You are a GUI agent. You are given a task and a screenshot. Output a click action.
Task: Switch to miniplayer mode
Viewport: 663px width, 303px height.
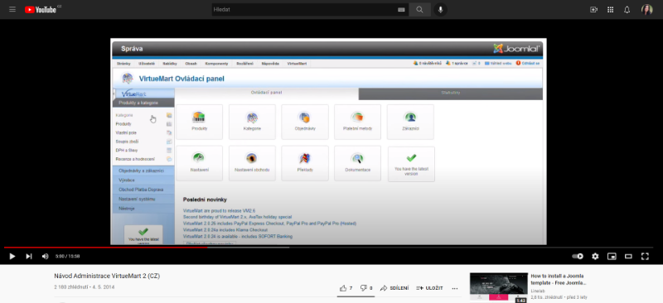pos(612,256)
